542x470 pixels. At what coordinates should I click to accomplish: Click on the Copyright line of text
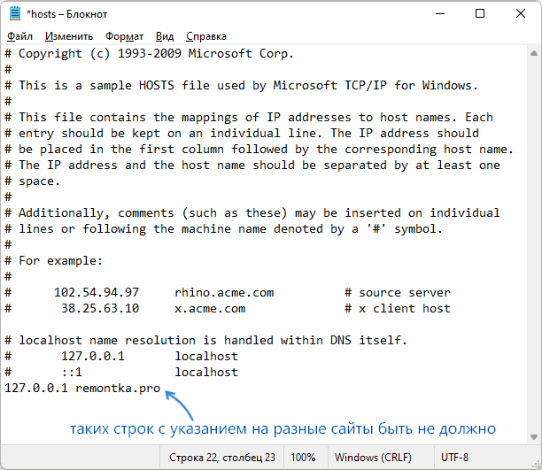coord(150,54)
